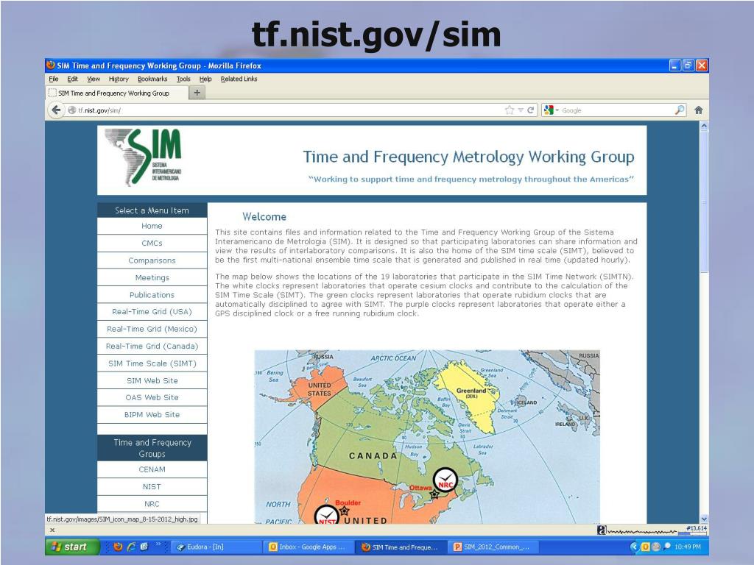This screenshot has height=565, width=754.
Task: Open the Meetings menu link
Action: click(x=152, y=277)
